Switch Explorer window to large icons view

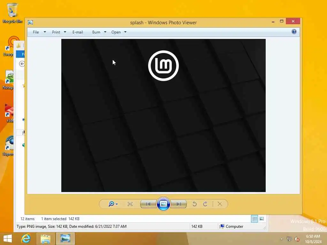[262, 219]
